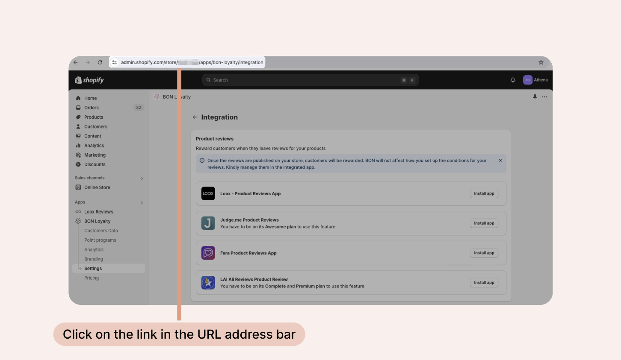The image size is (621, 360).
Task: Click the browser back arrow
Action: click(76, 62)
